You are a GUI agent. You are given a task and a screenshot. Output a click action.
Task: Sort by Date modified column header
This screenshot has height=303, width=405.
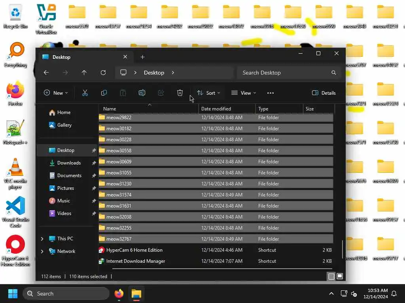point(227,109)
